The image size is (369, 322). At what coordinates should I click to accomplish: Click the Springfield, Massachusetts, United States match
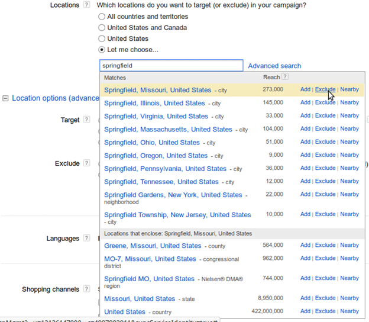tap(169, 129)
